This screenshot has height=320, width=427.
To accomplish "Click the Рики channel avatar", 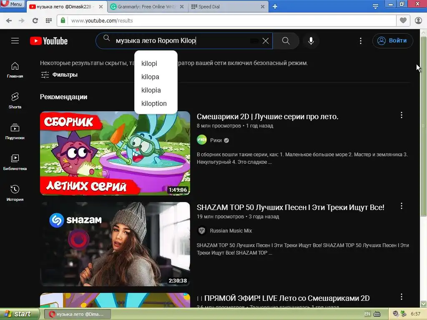I will coord(202,140).
